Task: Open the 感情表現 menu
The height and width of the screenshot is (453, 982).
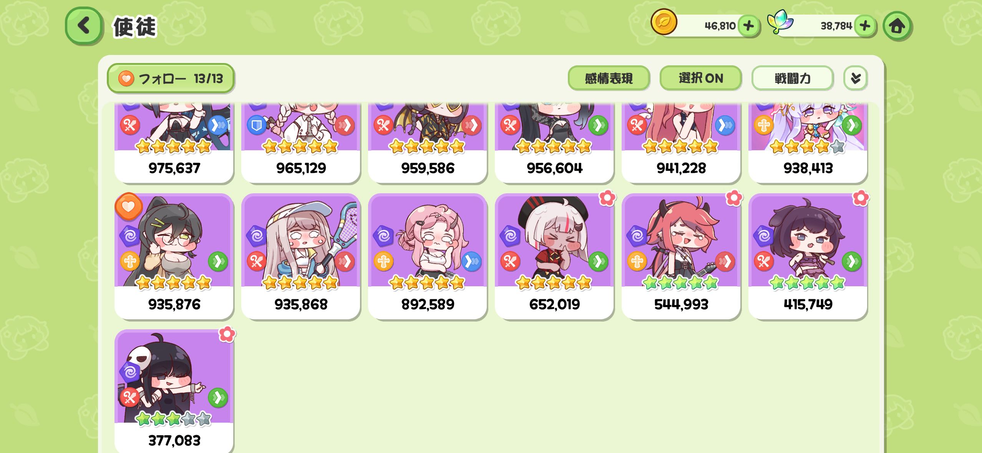Action: click(609, 78)
